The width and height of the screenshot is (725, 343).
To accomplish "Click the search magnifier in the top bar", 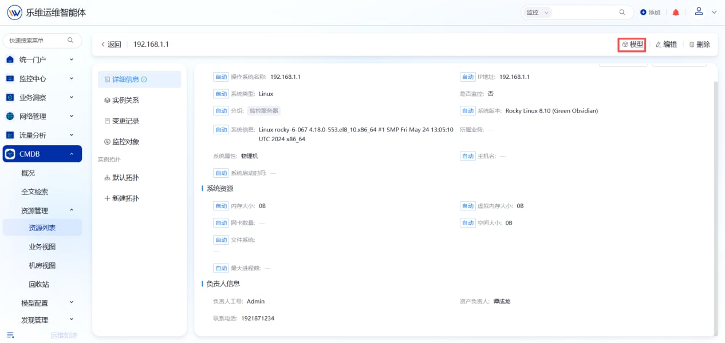I will click(622, 12).
